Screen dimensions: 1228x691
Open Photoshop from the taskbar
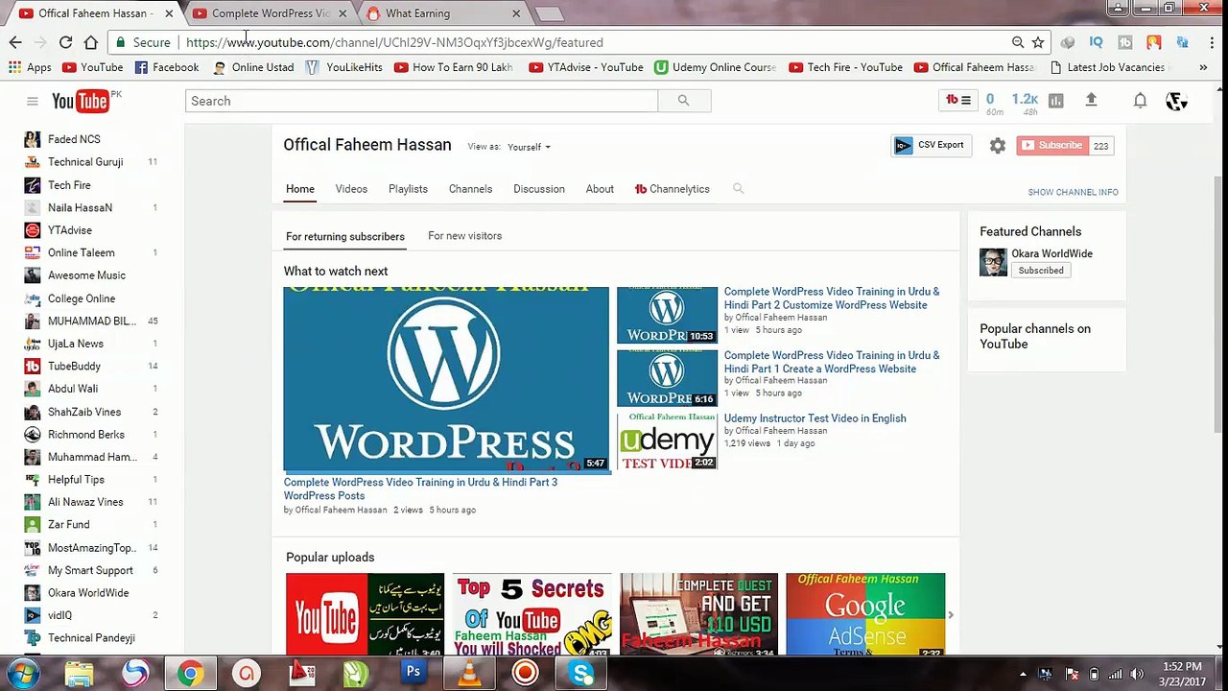(x=413, y=674)
